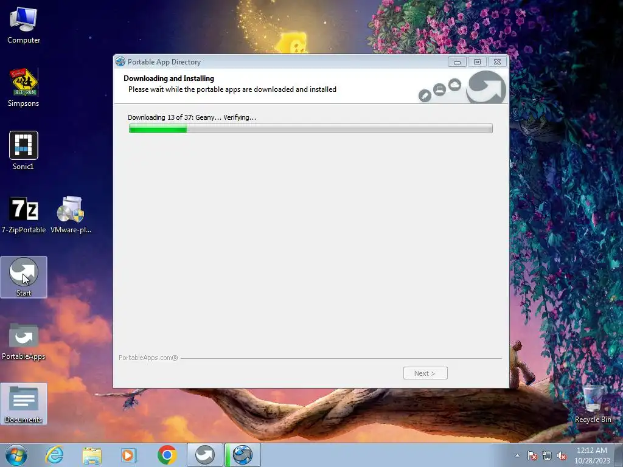
Task: Select the Recycle Bin icon
Action: pyautogui.click(x=593, y=404)
